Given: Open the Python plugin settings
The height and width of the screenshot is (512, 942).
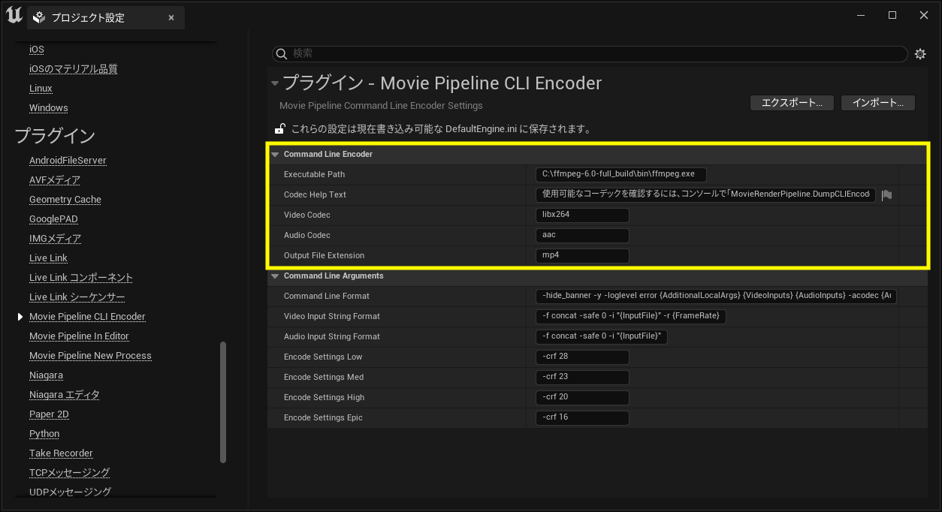Looking at the screenshot, I should [x=44, y=433].
